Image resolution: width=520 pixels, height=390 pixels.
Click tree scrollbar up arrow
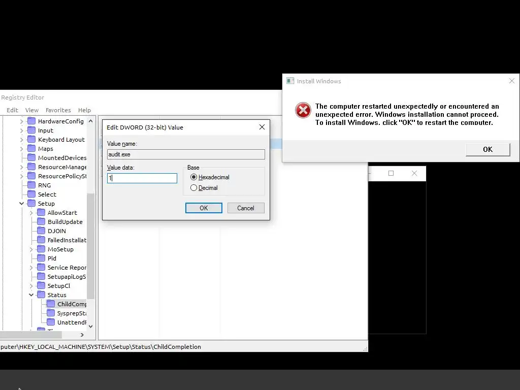point(90,121)
